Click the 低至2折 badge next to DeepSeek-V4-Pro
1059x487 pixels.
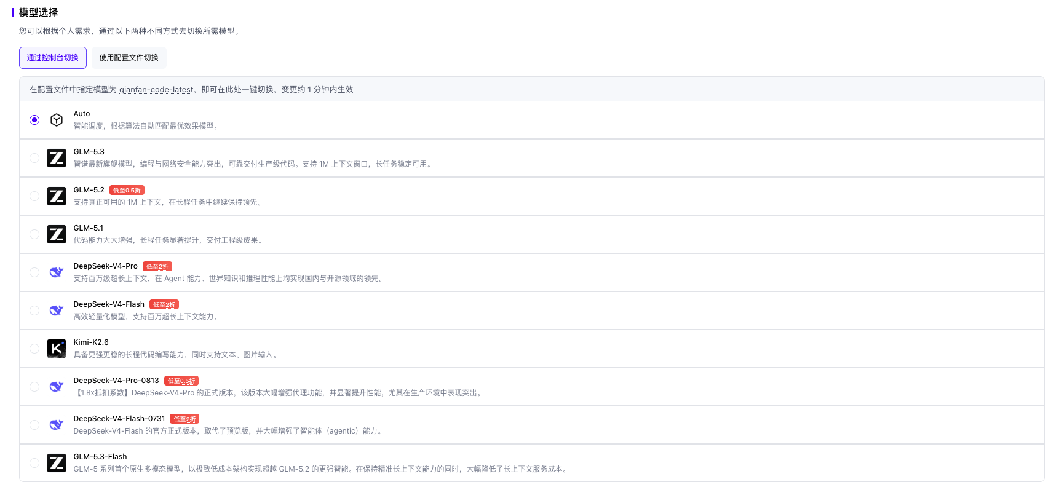pos(157,267)
